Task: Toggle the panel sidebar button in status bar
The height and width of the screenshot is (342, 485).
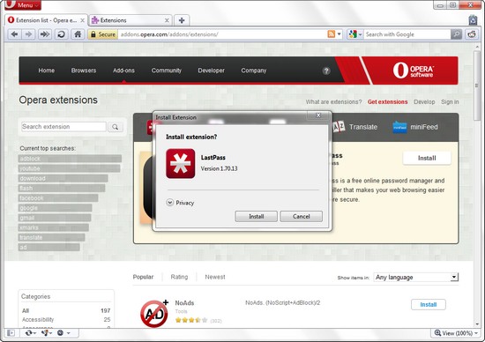Action: click(x=11, y=332)
